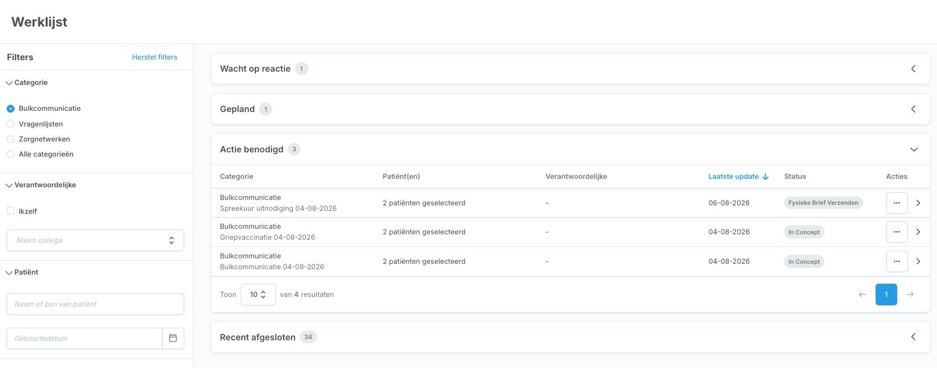Sort by the Laatste update column
The height and width of the screenshot is (368, 937).
pyautogui.click(x=733, y=176)
